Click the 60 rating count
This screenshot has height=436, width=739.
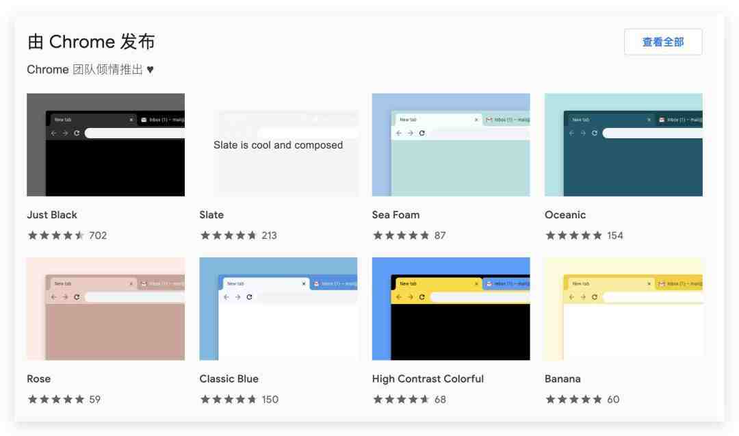coord(613,399)
